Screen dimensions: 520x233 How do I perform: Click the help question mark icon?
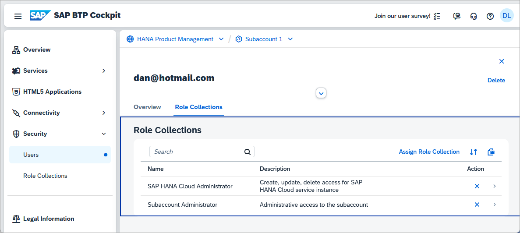(x=490, y=16)
